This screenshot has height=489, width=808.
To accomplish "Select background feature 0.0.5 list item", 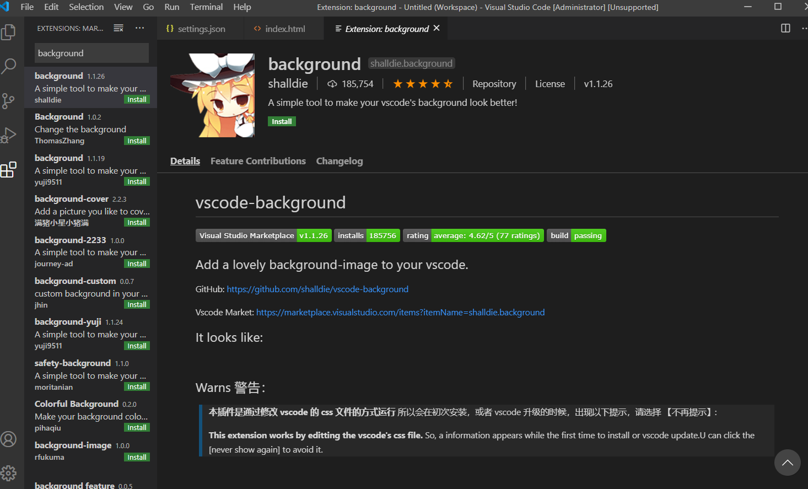I will tap(91, 483).
